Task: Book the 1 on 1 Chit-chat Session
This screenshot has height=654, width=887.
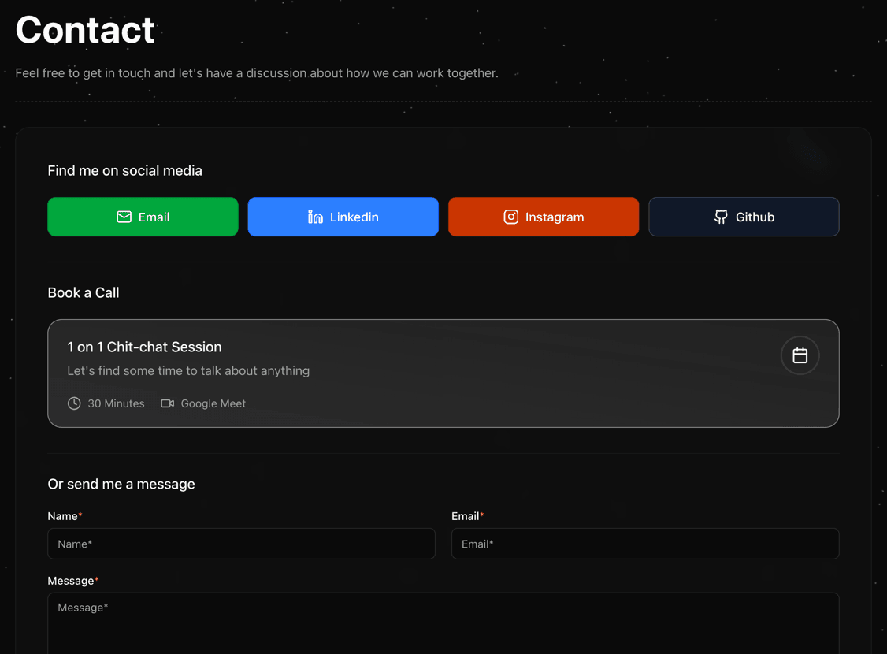Action: pos(443,373)
